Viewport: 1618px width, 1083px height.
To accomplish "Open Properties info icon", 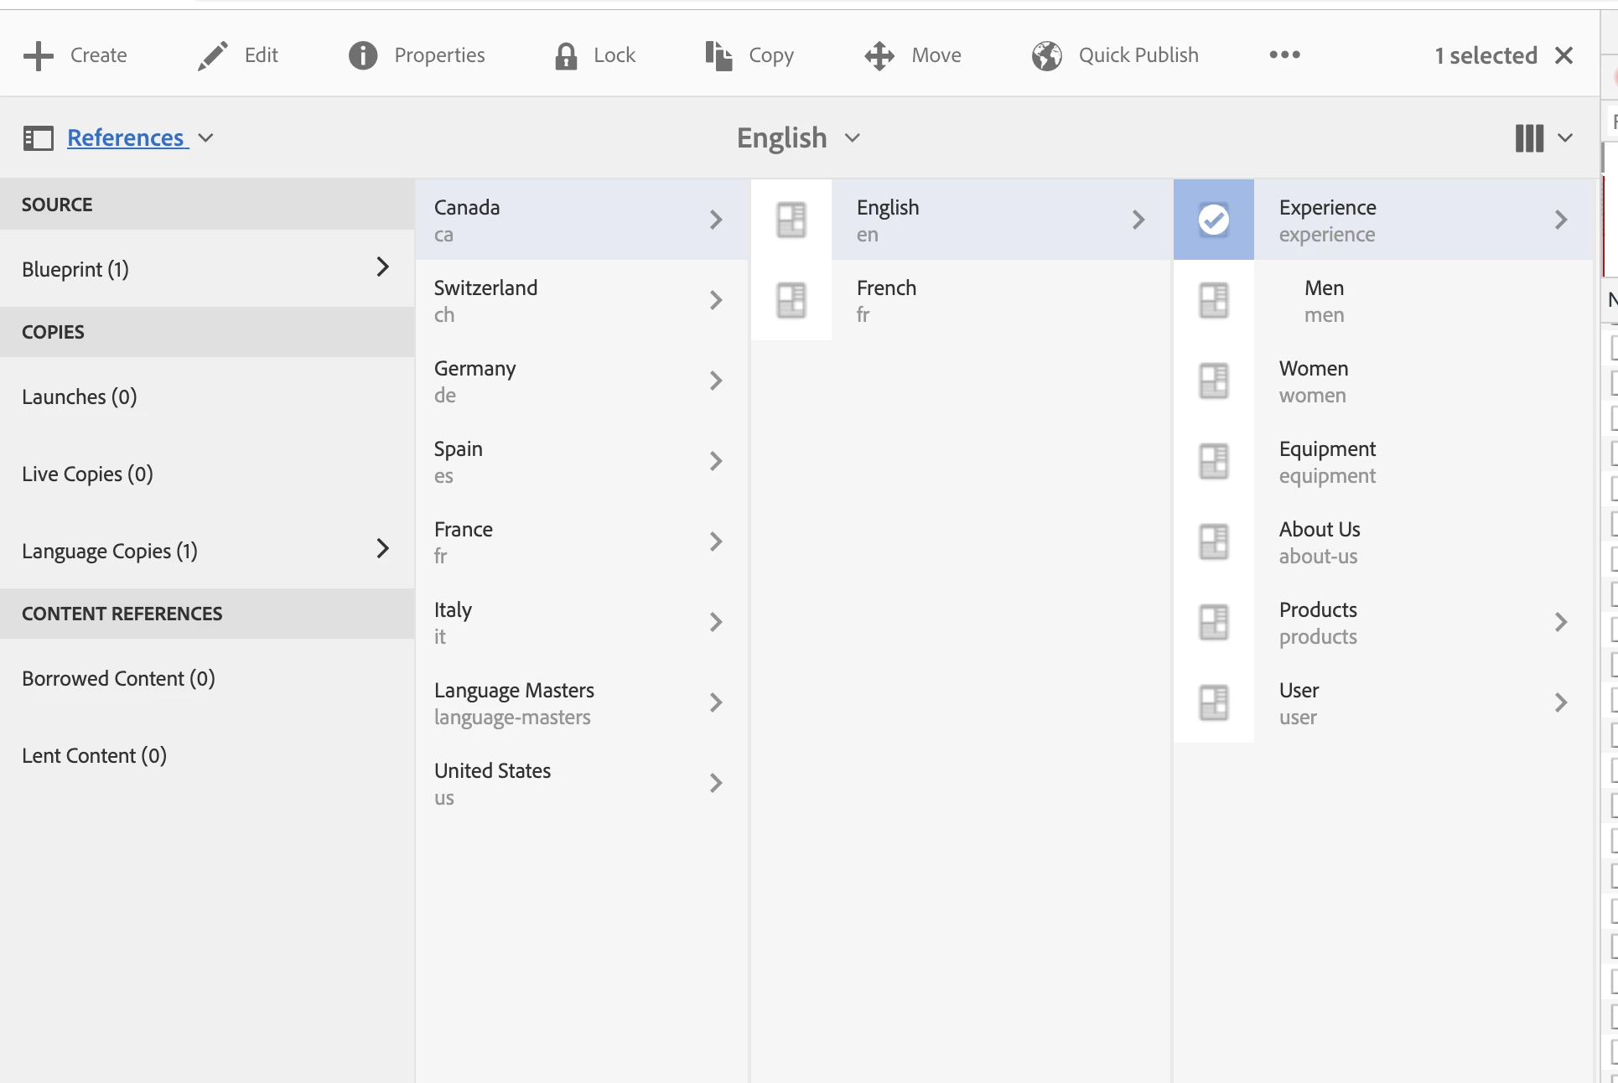I will pos(363,55).
